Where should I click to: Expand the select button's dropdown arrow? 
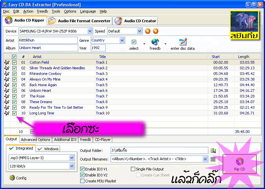point(144,44)
